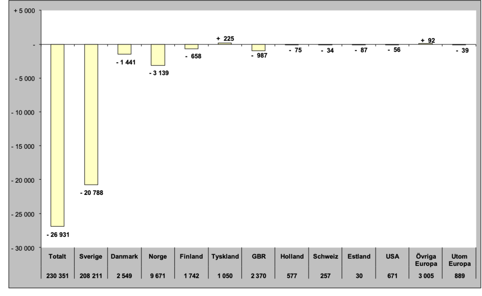Select the "- 34" data label
This screenshot has width=482, height=296.
(327, 50)
